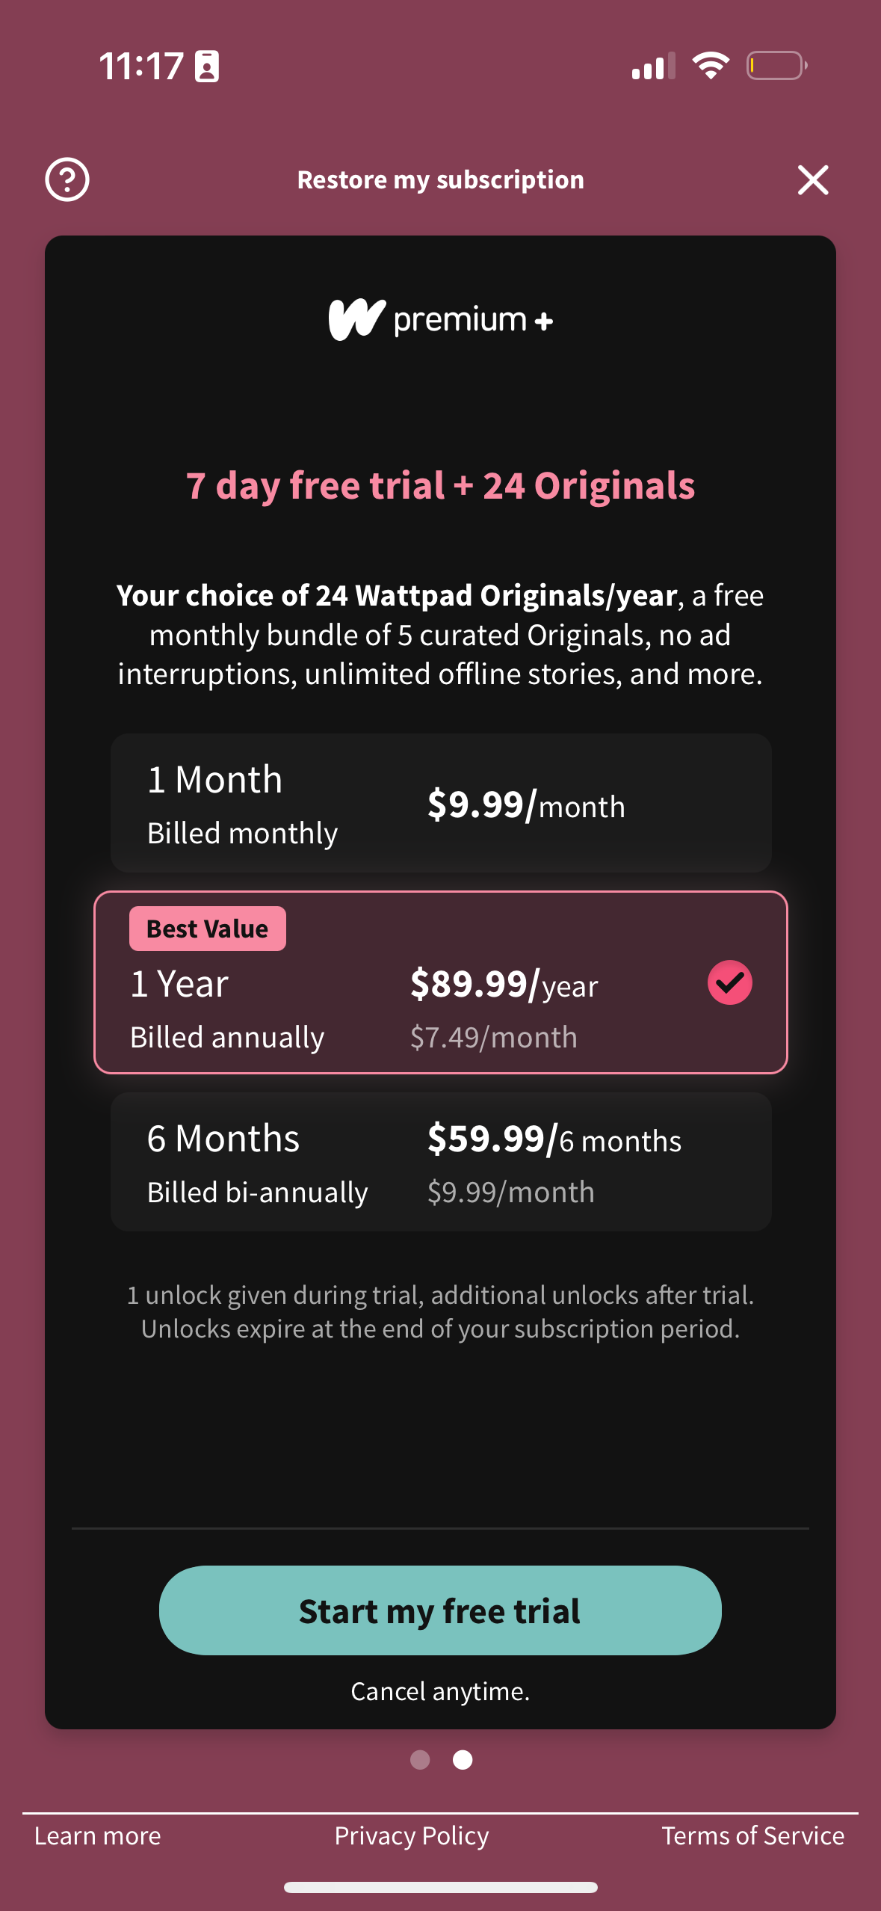This screenshot has width=881, height=1911.
Task: Tap the help question mark icon
Action: tap(67, 179)
